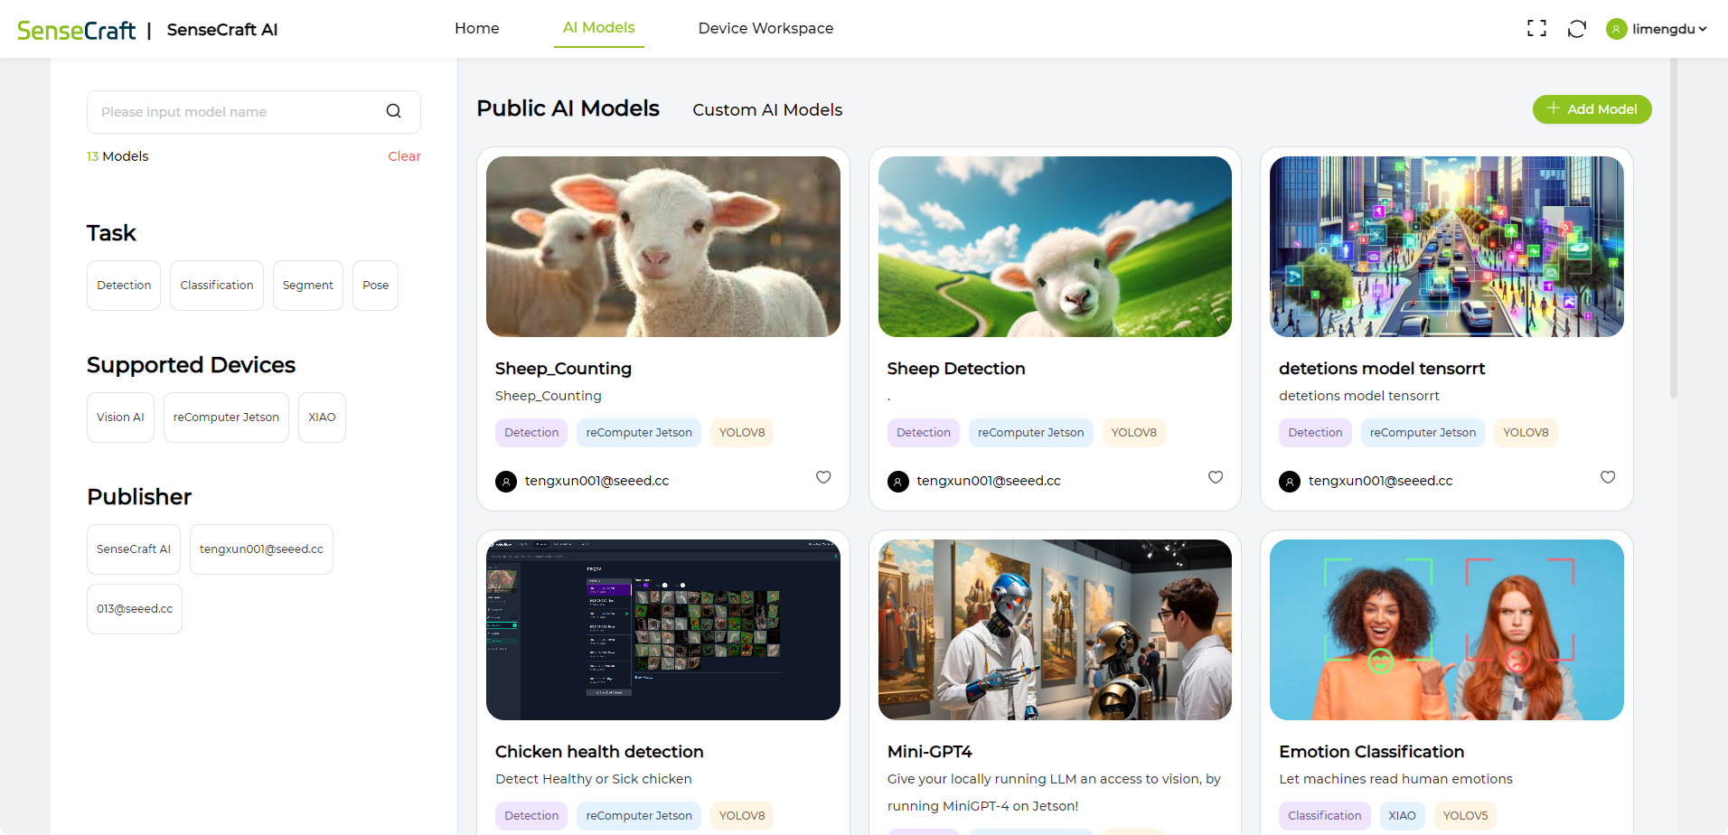
Task: Click Detection tag on Sheep_Counting card
Action: (531, 433)
